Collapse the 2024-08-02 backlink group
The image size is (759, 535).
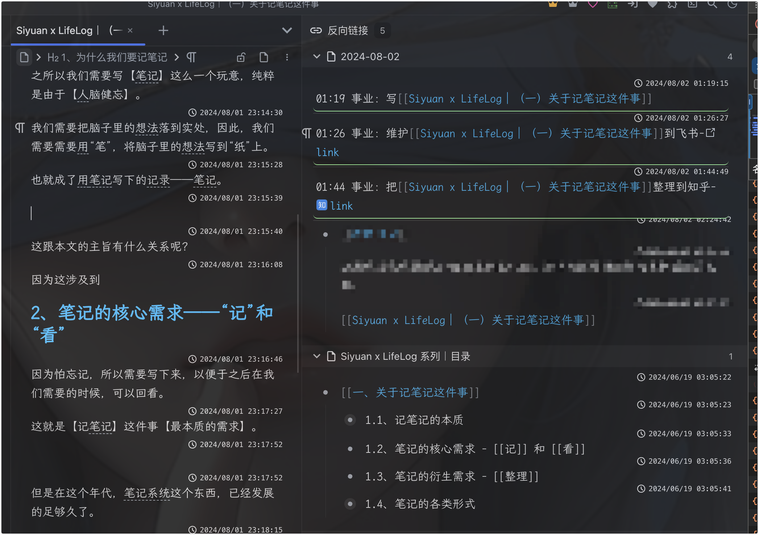[x=317, y=56]
